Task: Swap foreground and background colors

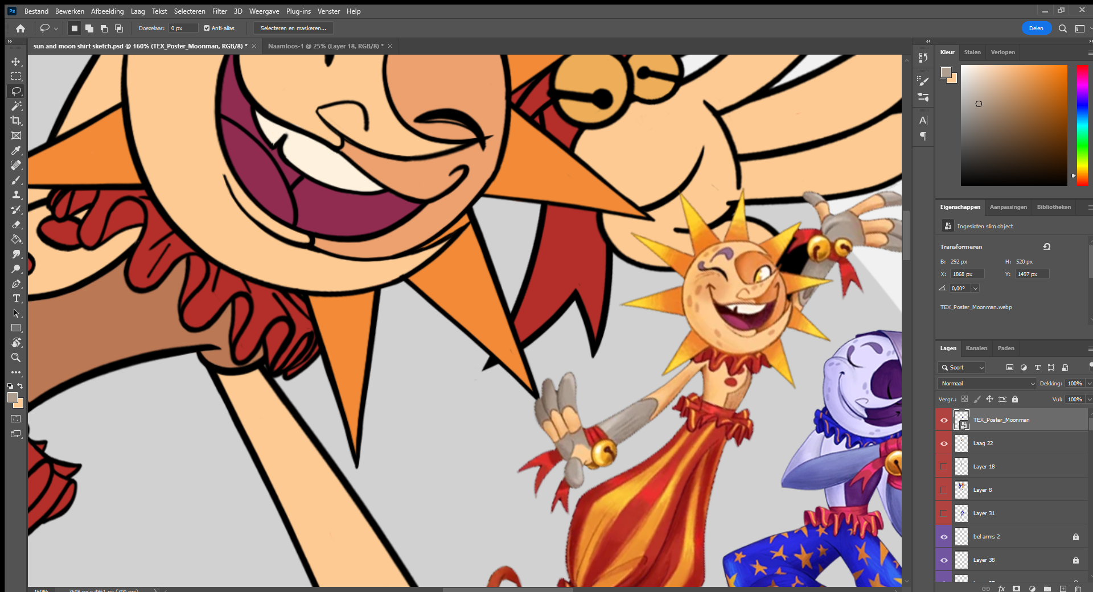Action: (20, 386)
